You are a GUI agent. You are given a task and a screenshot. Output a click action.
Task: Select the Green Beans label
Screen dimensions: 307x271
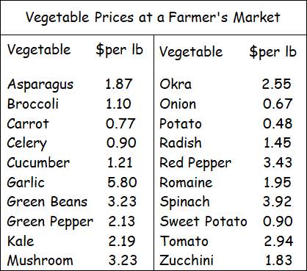[47, 202]
